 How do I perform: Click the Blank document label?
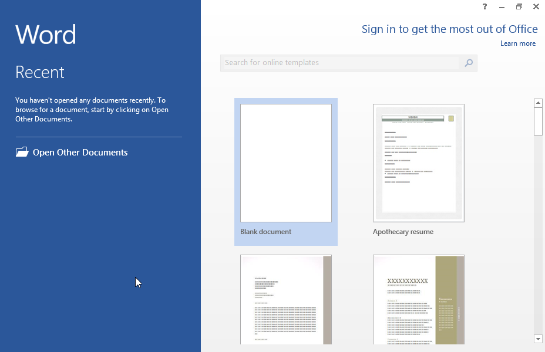pyautogui.click(x=265, y=232)
